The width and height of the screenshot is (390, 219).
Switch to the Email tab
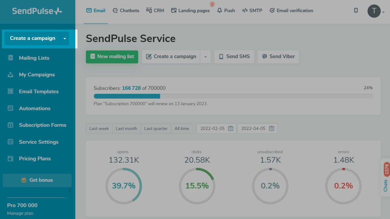(96, 11)
